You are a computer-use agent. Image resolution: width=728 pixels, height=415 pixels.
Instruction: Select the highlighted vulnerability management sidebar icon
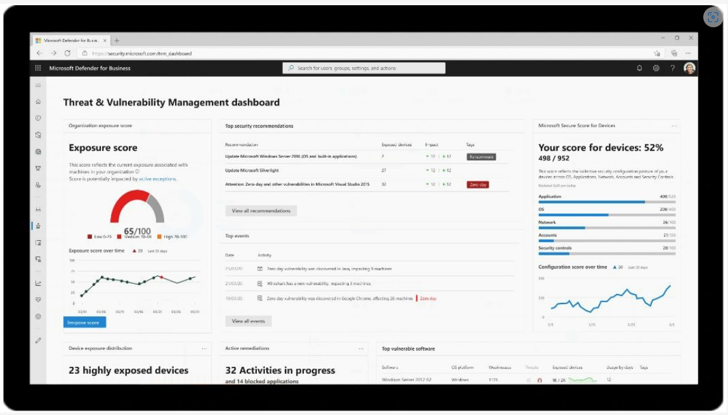click(38, 226)
